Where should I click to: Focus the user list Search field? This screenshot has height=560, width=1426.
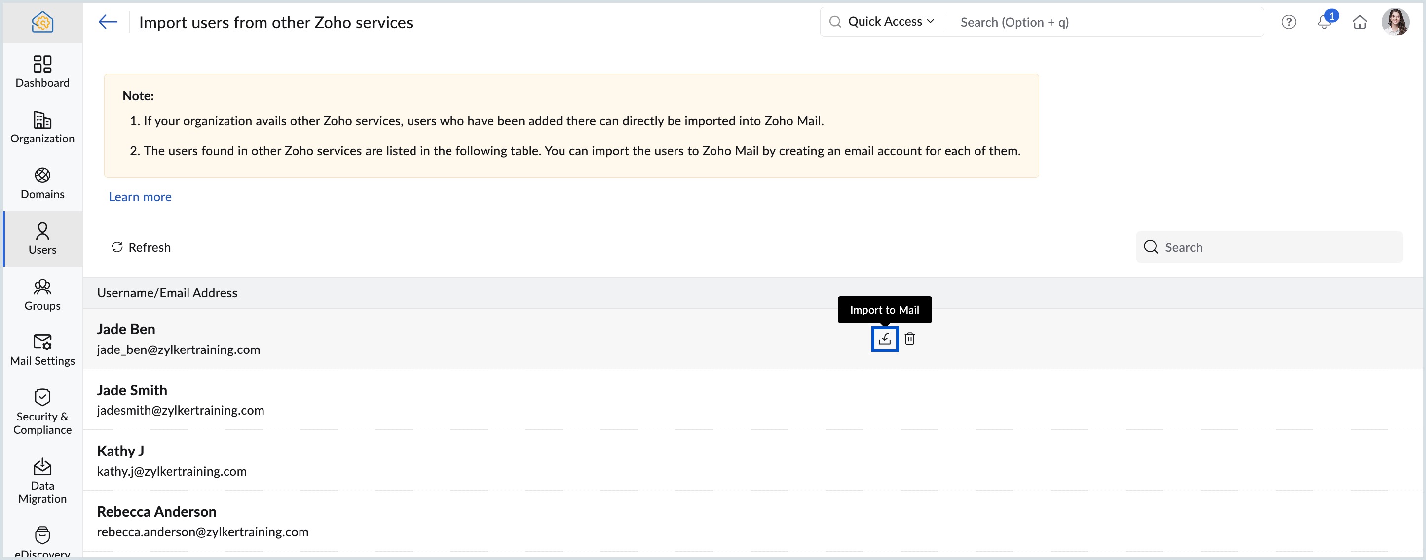click(x=1279, y=247)
